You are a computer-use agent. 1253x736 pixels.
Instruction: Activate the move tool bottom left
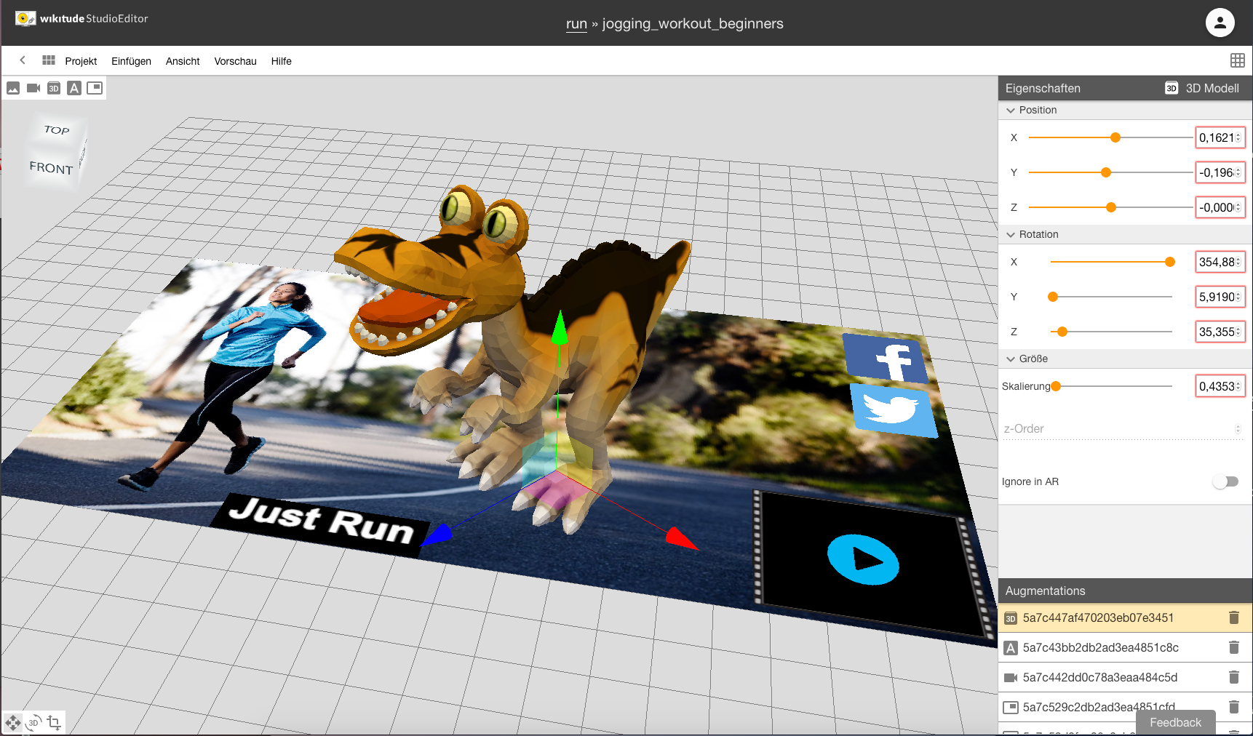tap(12, 722)
